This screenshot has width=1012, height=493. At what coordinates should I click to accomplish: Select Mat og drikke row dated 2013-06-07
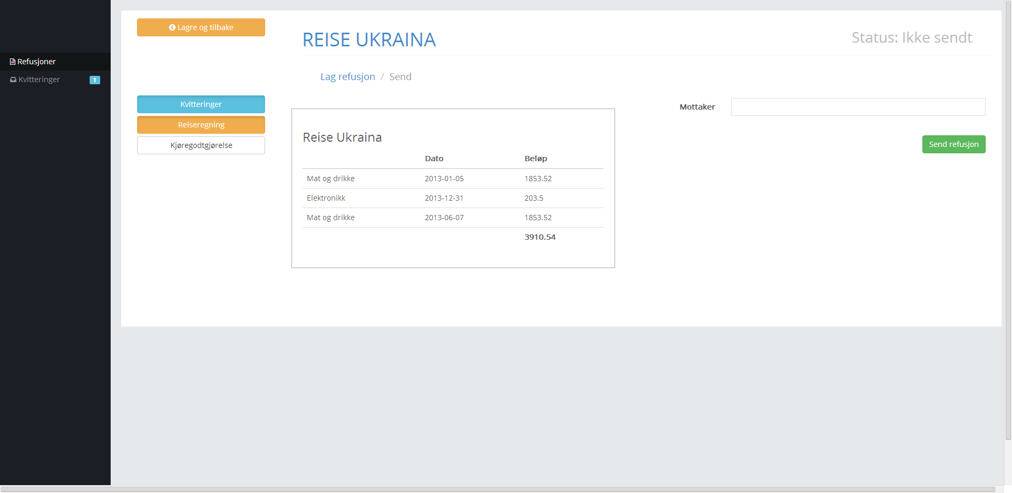330,218
